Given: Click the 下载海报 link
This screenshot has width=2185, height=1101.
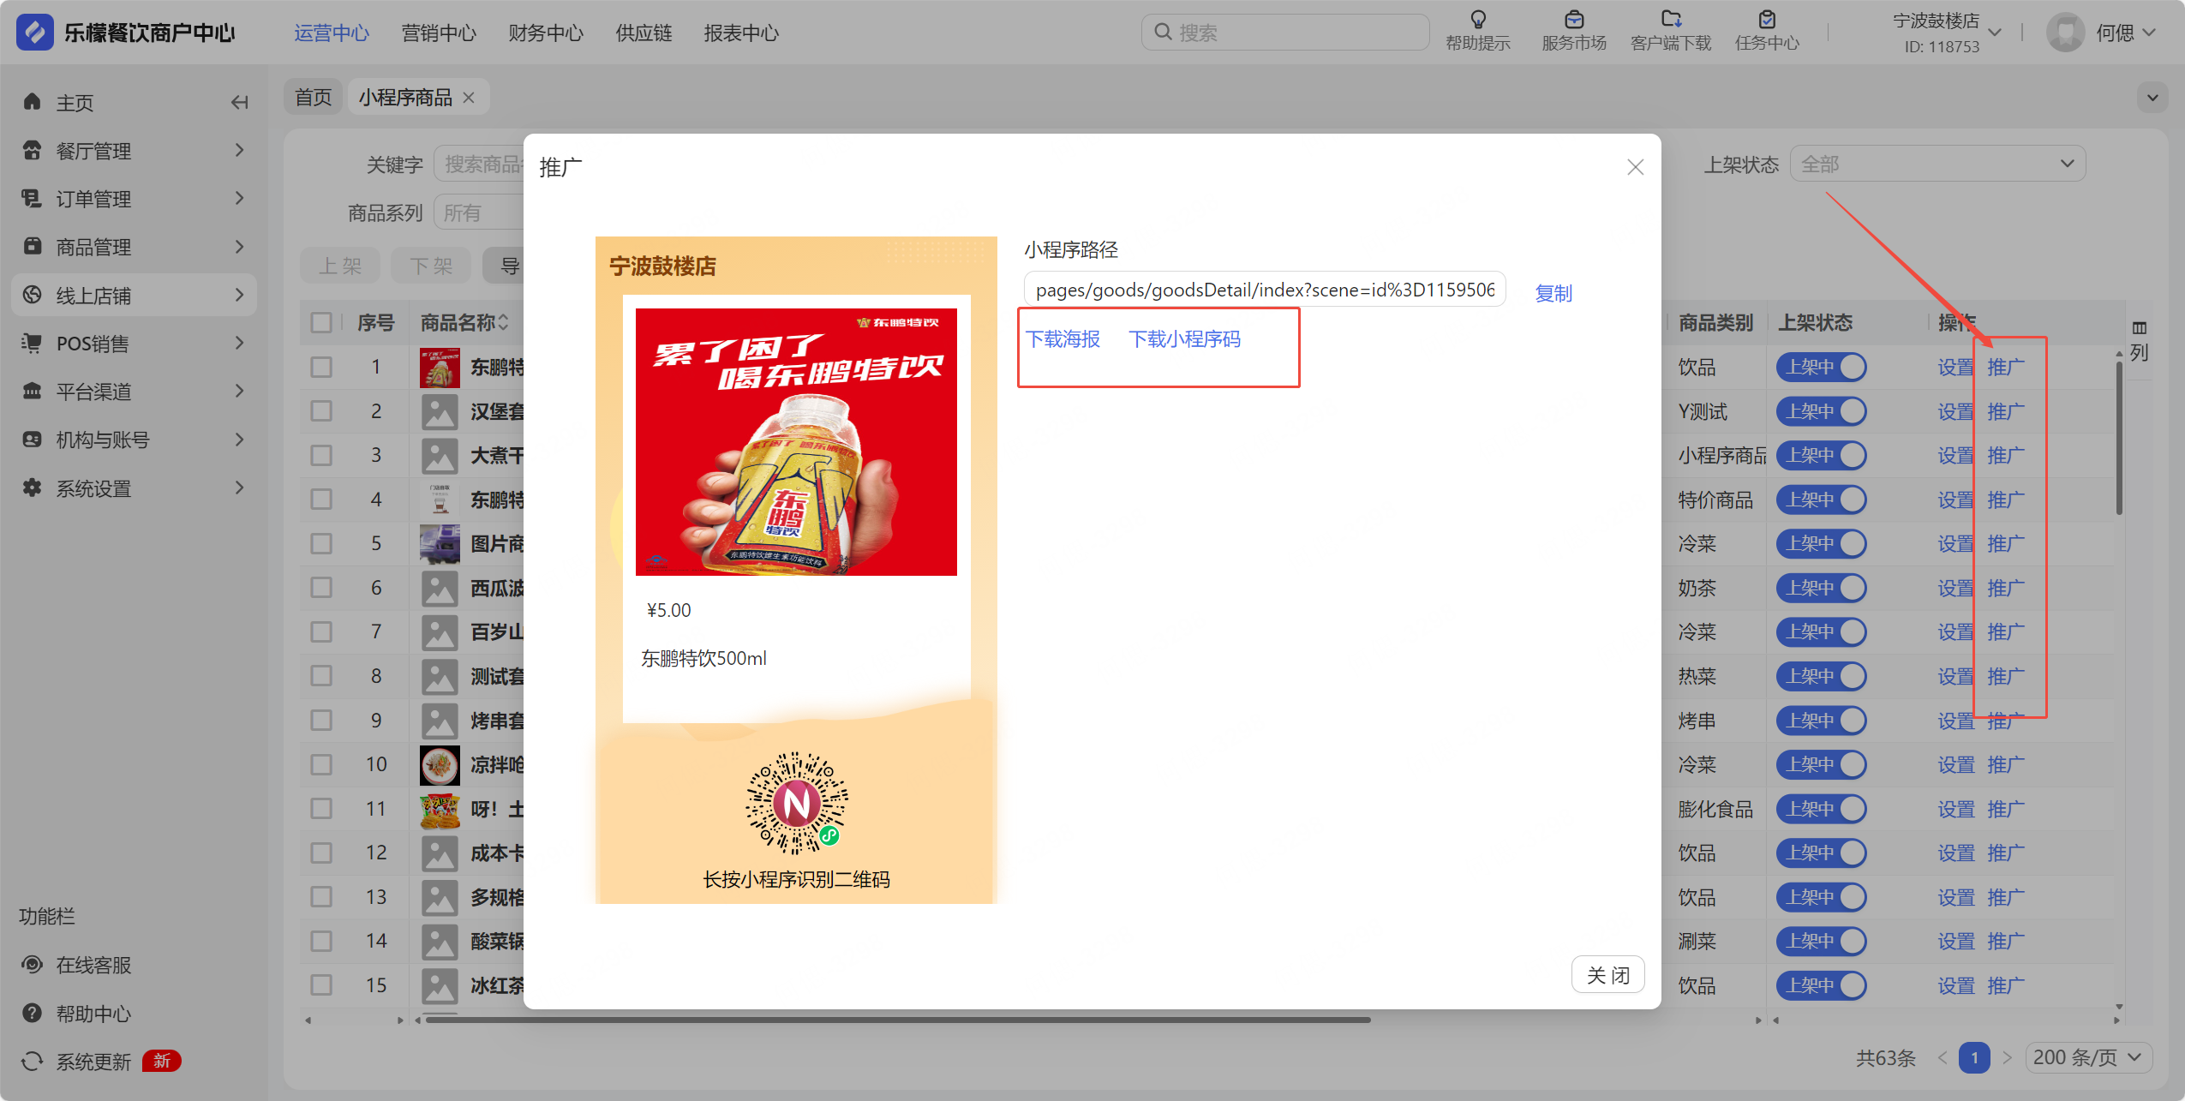Looking at the screenshot, I should [1063, 339].
